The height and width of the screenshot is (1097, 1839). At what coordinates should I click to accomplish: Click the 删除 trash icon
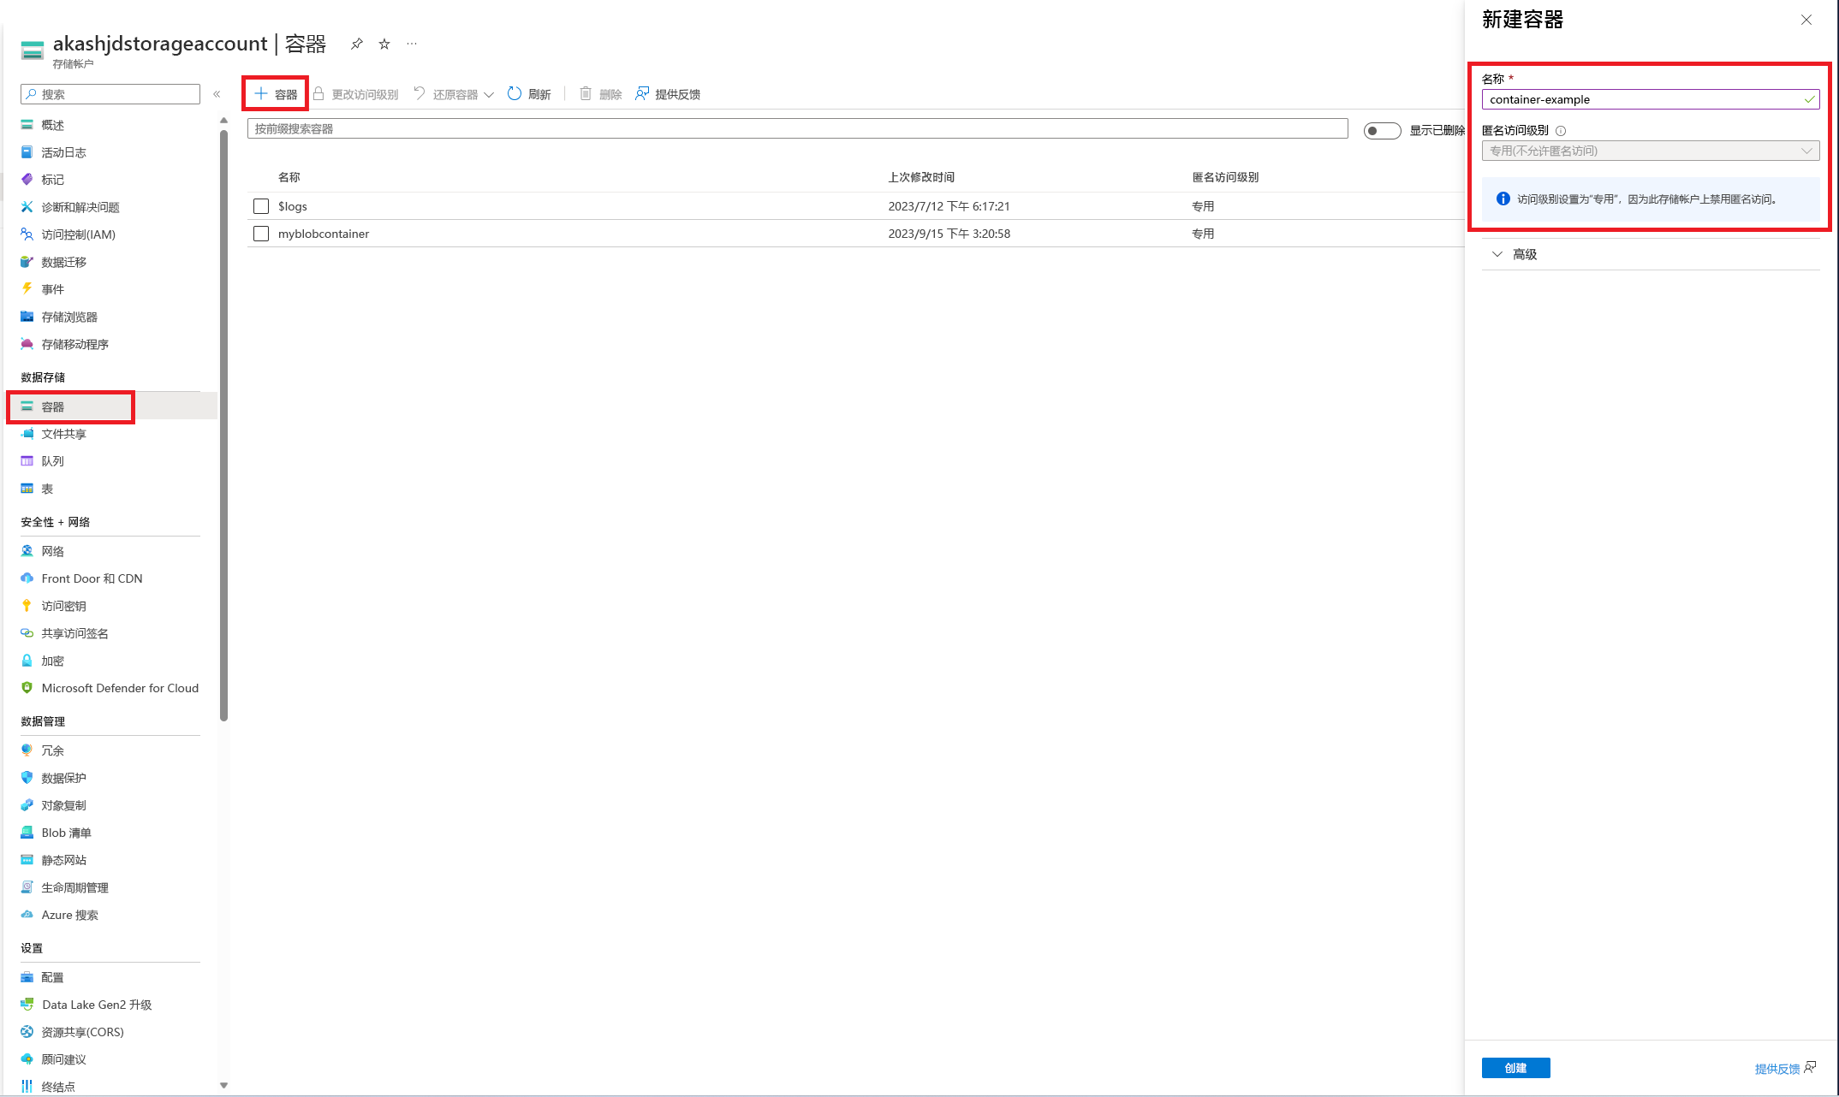586,93
